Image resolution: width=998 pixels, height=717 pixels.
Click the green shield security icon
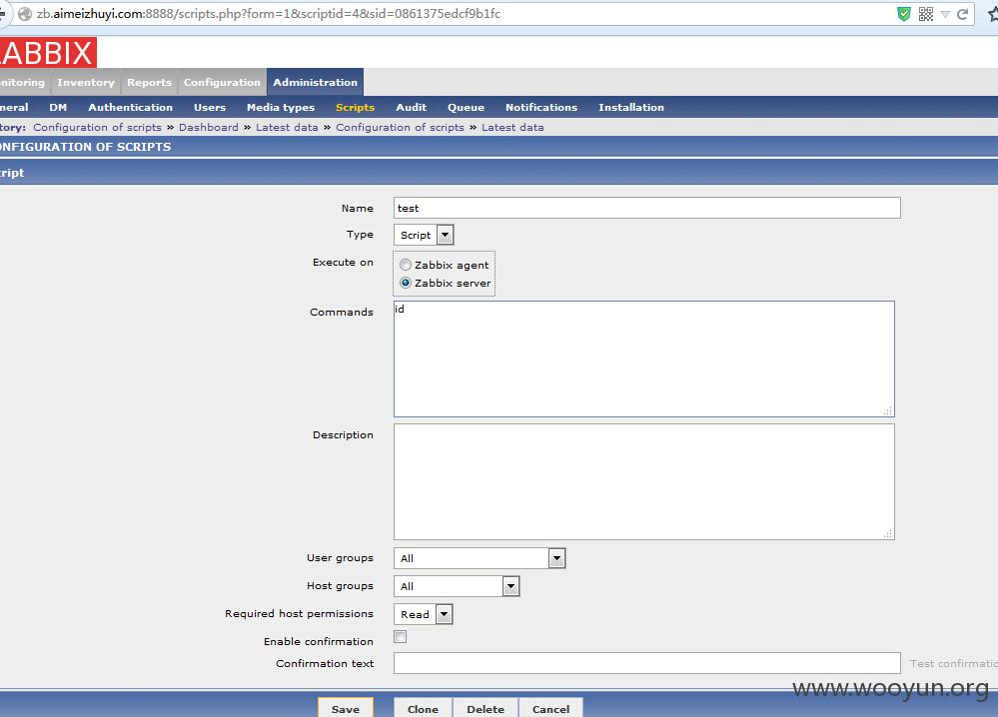pyautogui.click(x=903, y=14)
